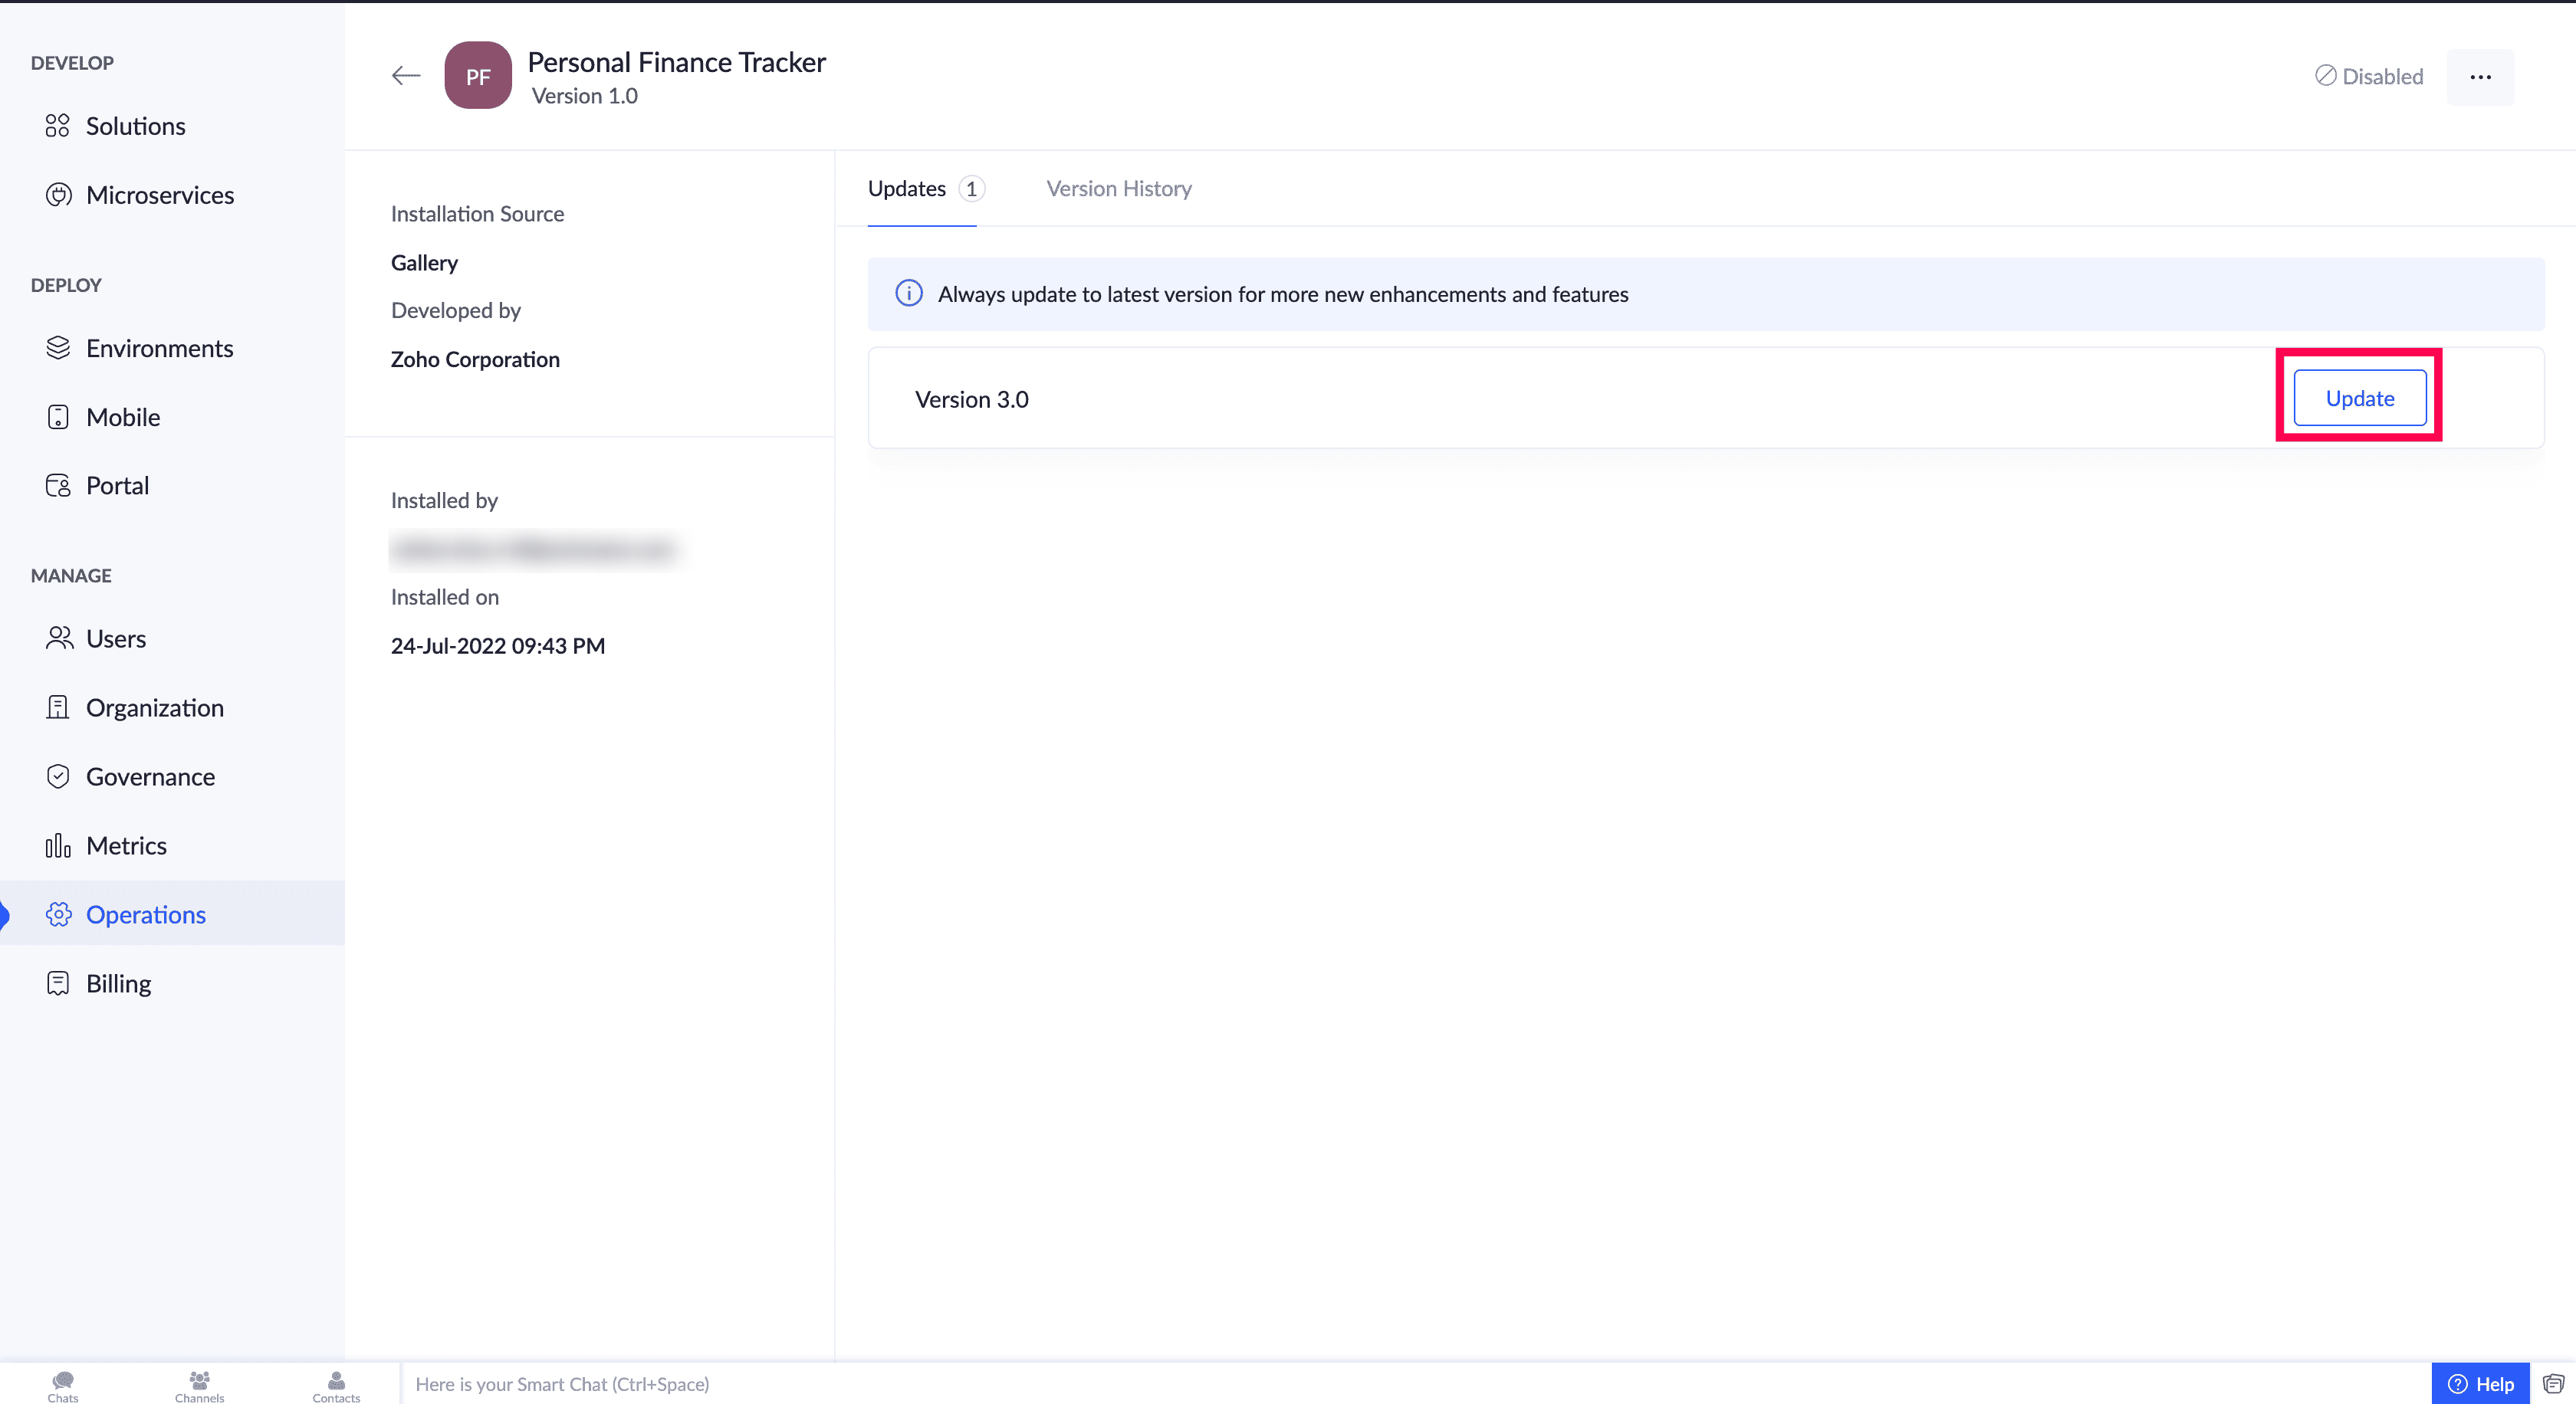Viewport: 2576px width, 1404px height.
Task: Select the Updates tab
Action: 906,189
